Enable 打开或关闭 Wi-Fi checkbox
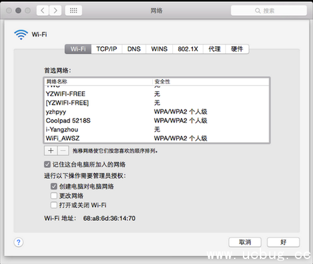Screen dimensions: 313x264 click(54, 205)
